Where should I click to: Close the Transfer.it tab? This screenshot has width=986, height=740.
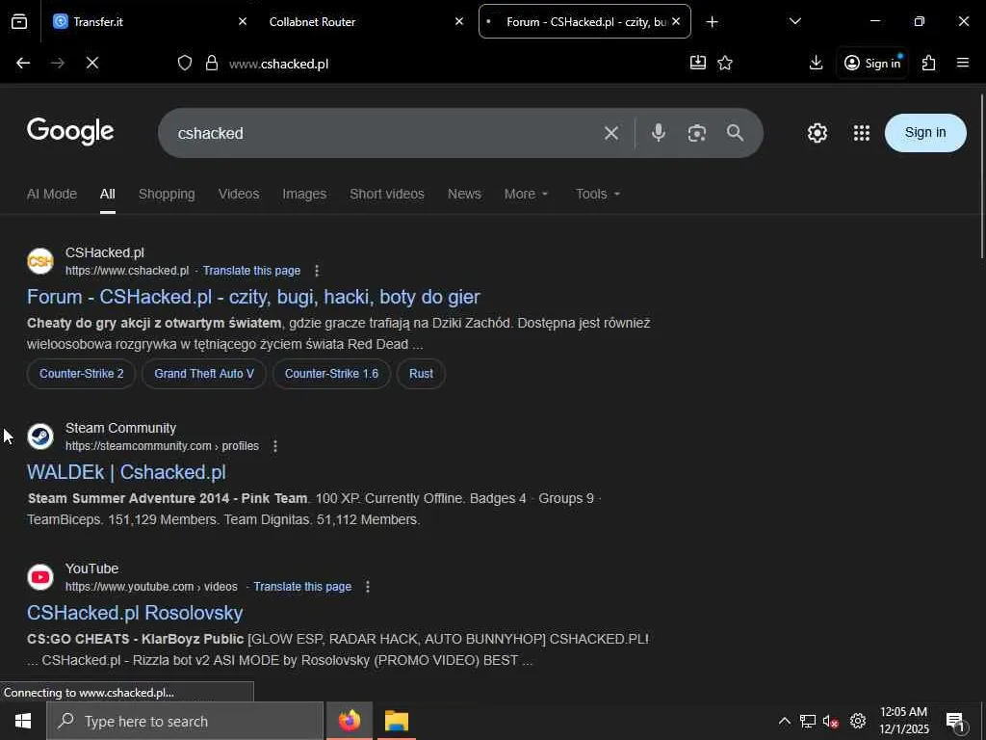click(x=242, y=21)
